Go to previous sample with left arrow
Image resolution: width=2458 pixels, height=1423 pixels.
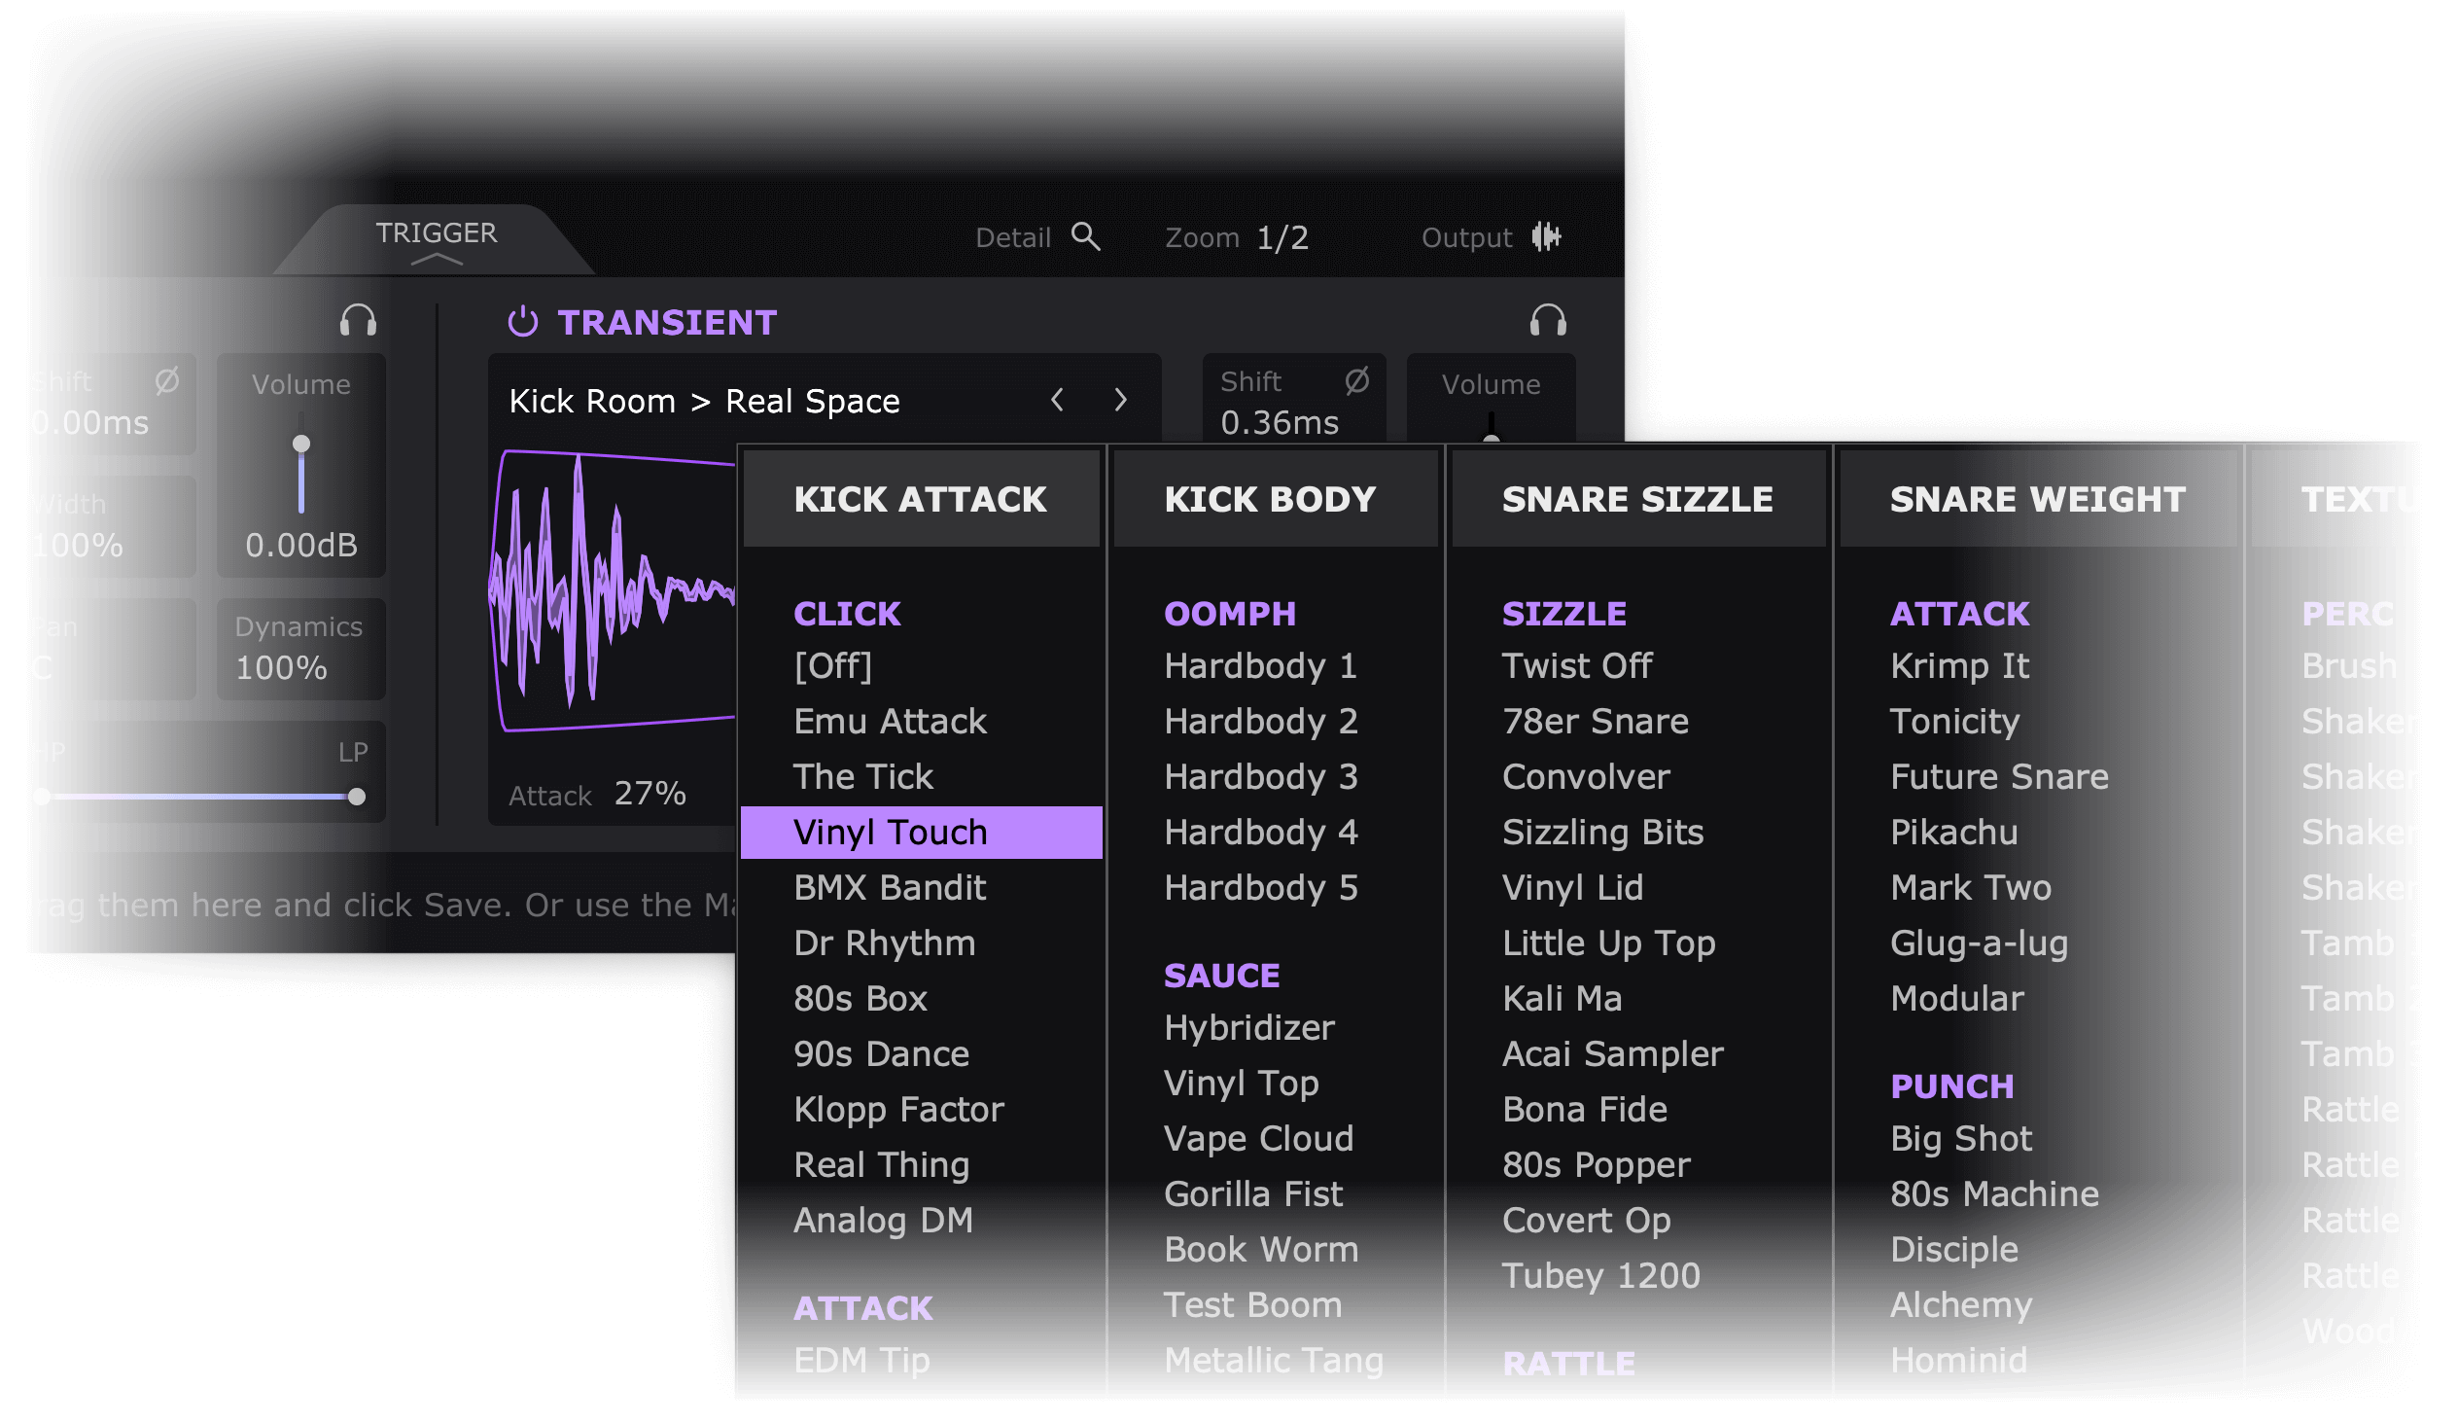(1057, 400)
